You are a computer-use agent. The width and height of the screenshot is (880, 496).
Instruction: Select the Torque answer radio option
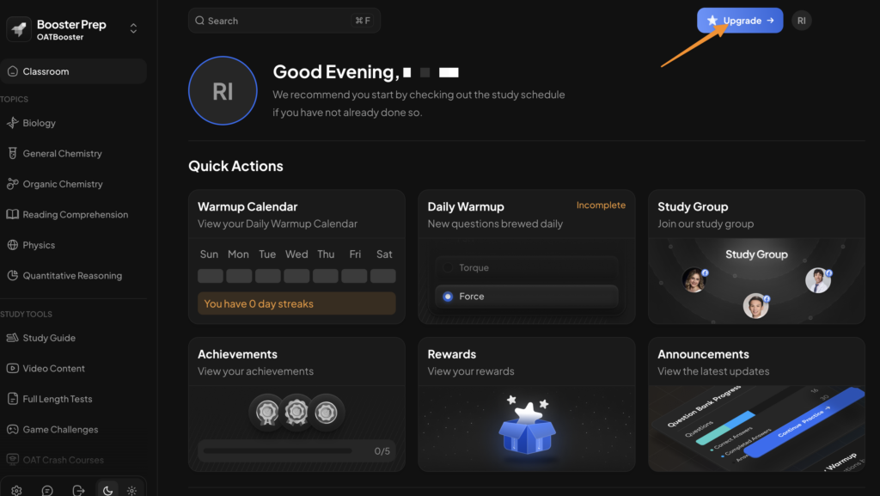click(x=448, y=267)
